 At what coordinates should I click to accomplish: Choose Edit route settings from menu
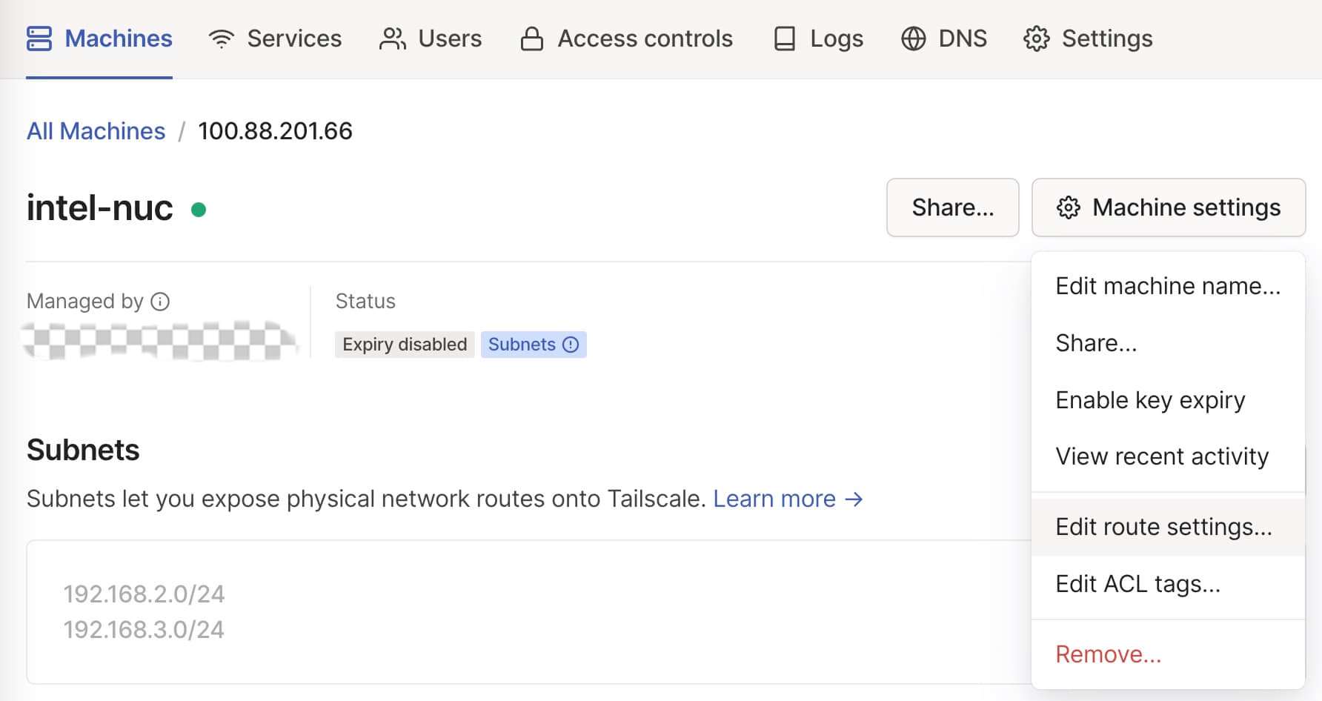(x=1167, y=527)
